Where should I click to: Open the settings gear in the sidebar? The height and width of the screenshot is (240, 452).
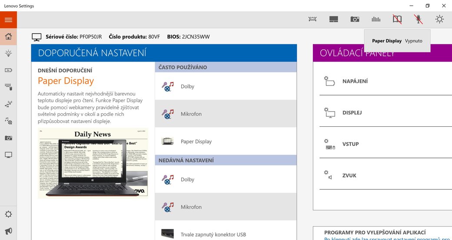click(x=8, y=214)
